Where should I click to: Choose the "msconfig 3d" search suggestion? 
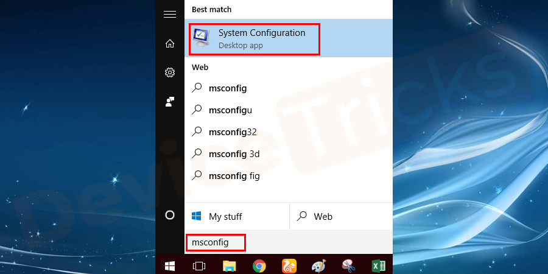point(234,153)
